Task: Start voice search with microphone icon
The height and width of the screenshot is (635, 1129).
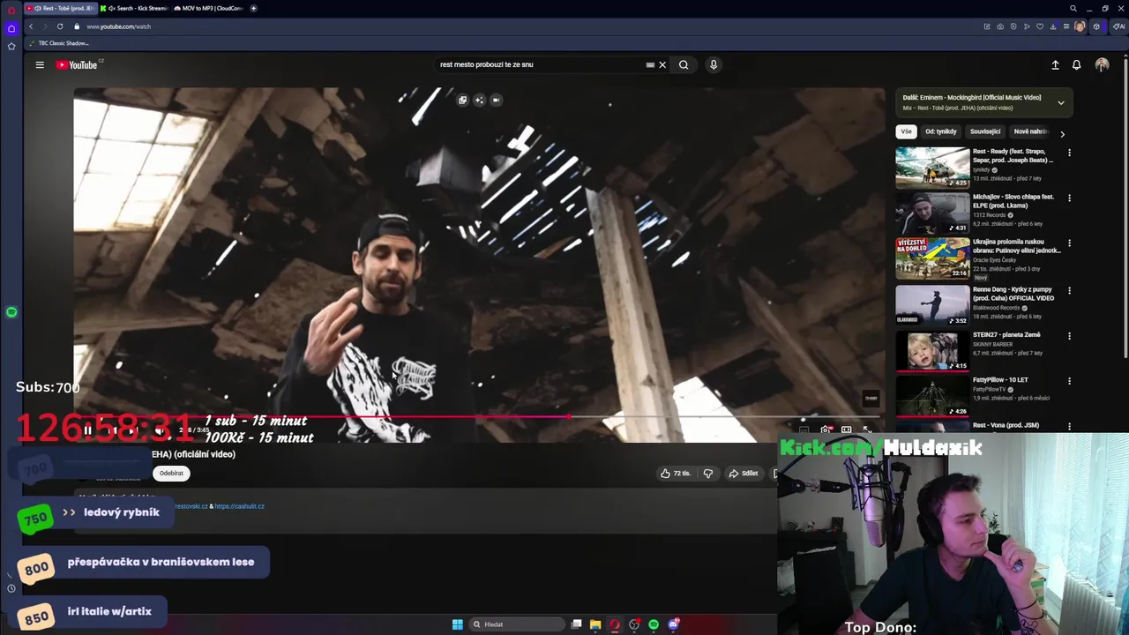Action: pyautogui.click(x=714, y=64)
